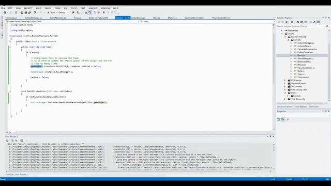The width and height of the screenshot is (331, 186).
Task: Switch to the Team Explorer panel tab
Action: point(300,107)
